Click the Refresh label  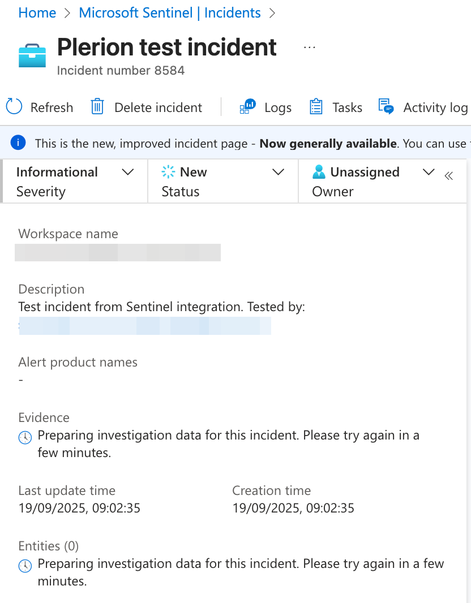[x=52, y=107]
